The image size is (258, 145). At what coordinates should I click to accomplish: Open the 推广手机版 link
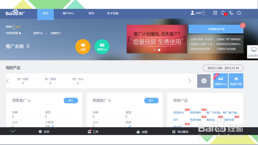click(x=213, y=113)
